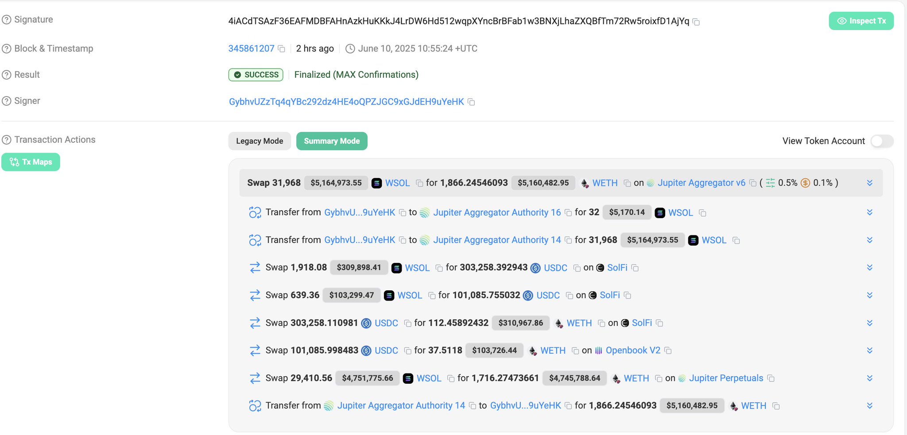Image resolution: width=907 pixels, height=435 pixels.
Task: Copy the signer address
Action: (x=471, y=102)
